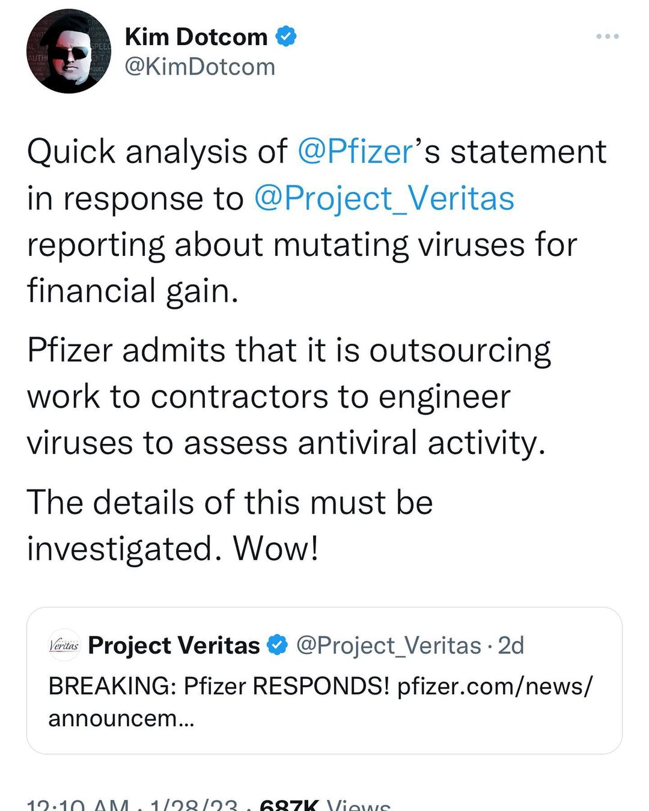Screen dimensions: 649x811
Task: Click @Project_Veritas handle in quoted tweet
Action: pyautogui.click(x=389, y=645)
